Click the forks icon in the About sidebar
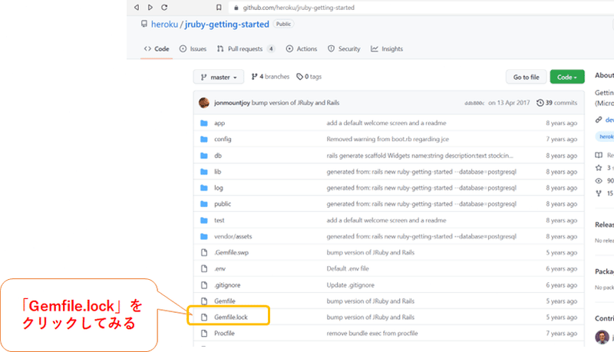This screenshot has width=614, height=352. [x=599, y=193]
